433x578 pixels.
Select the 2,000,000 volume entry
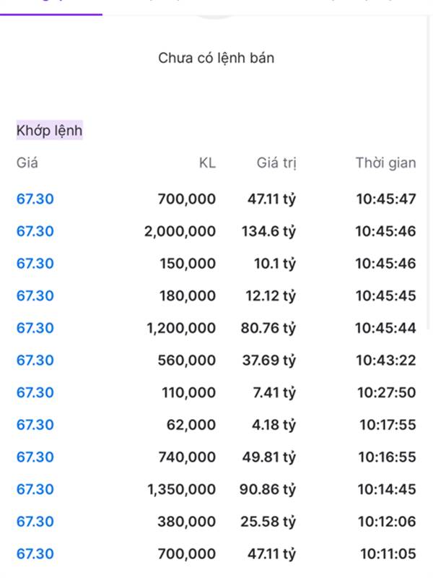pos(180,231)
